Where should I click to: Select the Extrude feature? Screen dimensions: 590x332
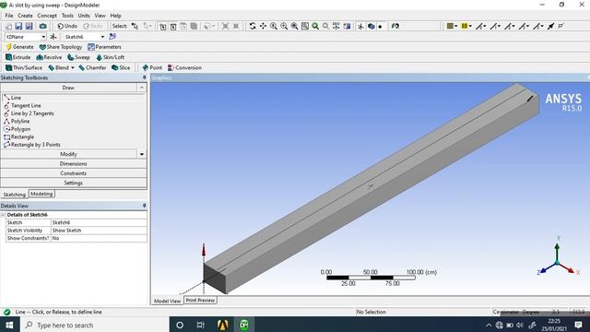(18, 57)
